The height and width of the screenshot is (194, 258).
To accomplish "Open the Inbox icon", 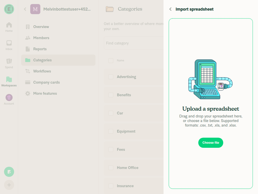I will point(9,43).
